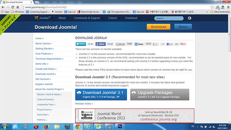This screenshot has width=231, height=130.
Task: Open Getting Started sidebar link
Action: click(x=44, y=49)
